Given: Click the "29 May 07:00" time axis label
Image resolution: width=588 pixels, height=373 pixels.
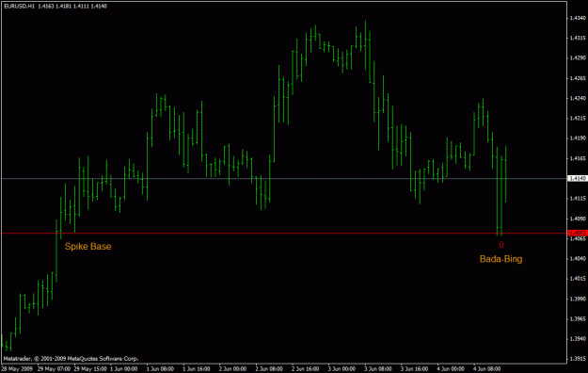Looking at the screenshot, I should pyautogui.click(x=54, y=369).
